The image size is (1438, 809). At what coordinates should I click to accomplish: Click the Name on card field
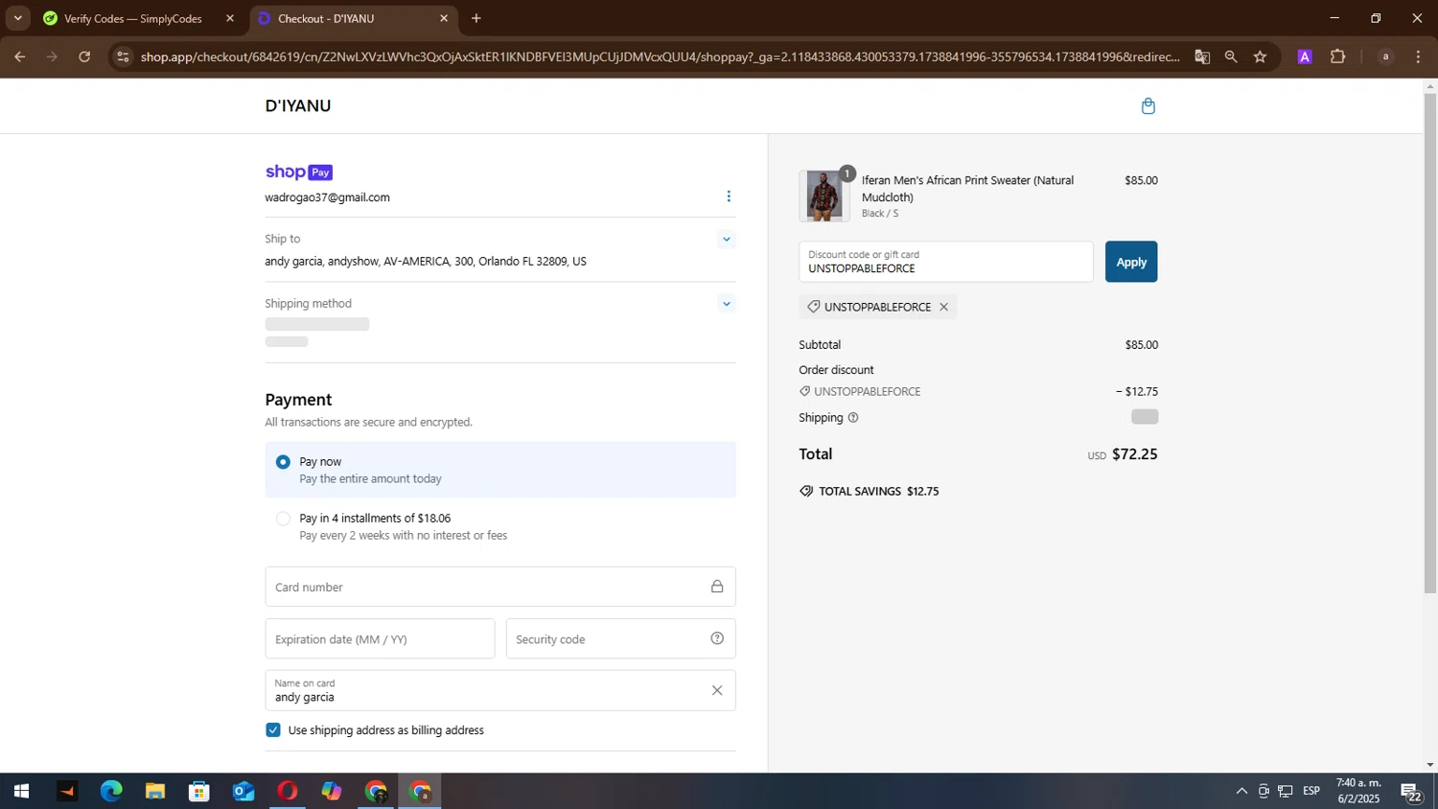500,690
